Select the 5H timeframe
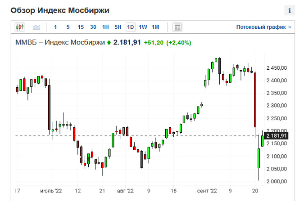This screenshot has width=304, height=202. tap(118, 27)
